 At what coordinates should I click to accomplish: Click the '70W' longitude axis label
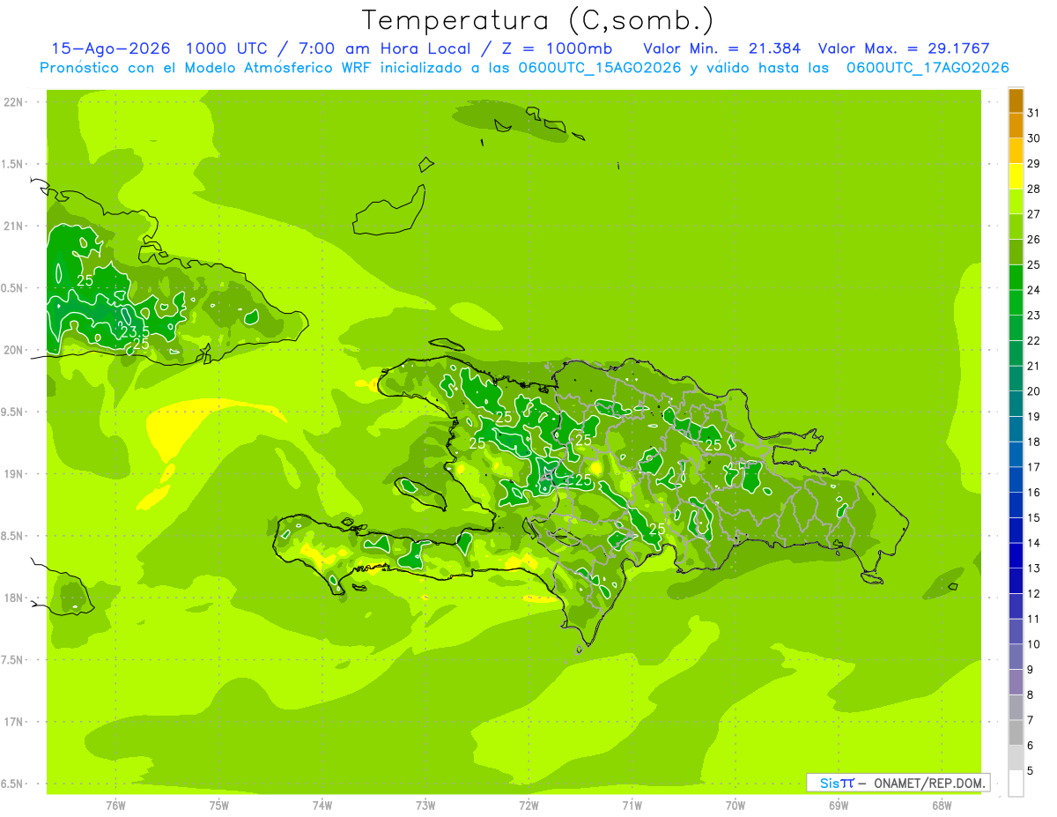point(735,806)
